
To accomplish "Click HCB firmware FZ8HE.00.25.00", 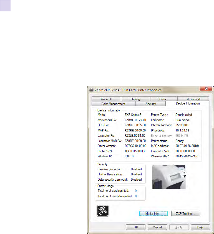I will click(135, 125).
